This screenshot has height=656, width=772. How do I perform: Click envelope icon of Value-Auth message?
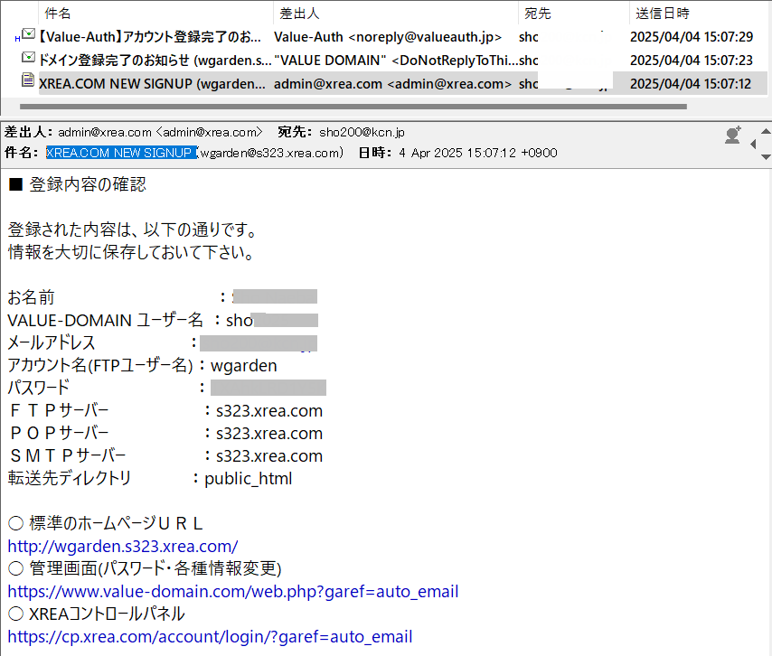pos(28,37)
